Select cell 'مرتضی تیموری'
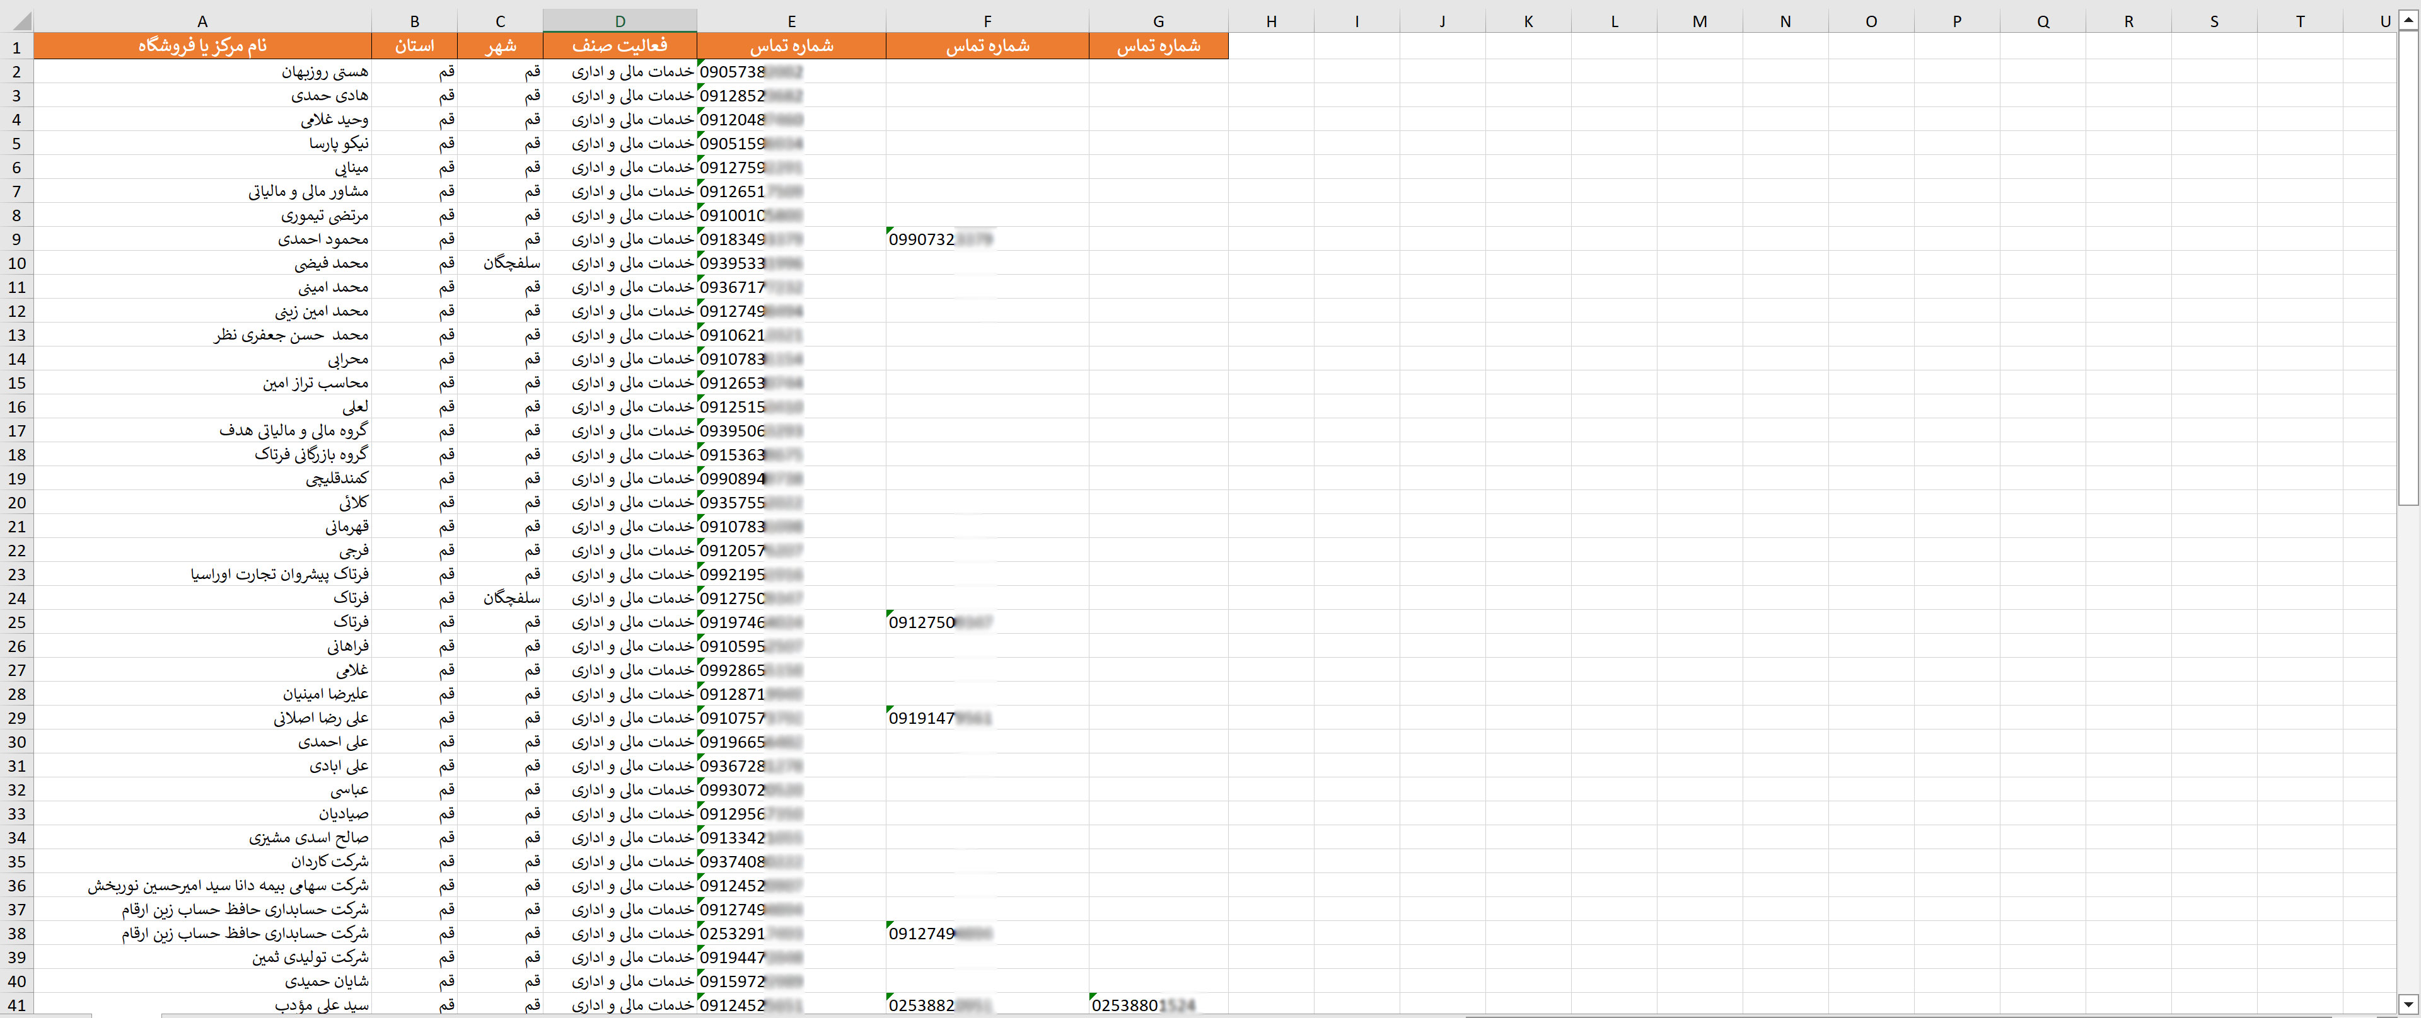This screenshot has width=2421, height=1018. click(202, 215)
